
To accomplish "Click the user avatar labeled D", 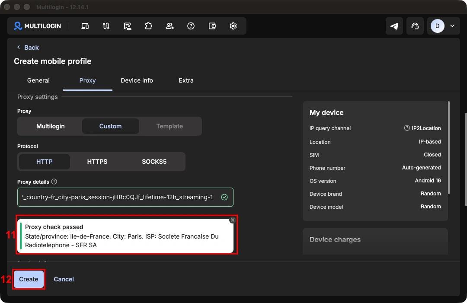I will click(x=438, y=26).
